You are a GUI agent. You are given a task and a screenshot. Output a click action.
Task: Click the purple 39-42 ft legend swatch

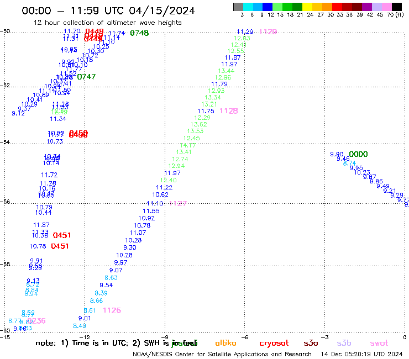point(367,7)
